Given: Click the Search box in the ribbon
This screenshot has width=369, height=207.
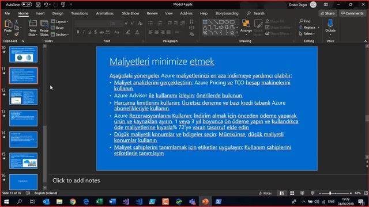Looking at the screenshot, I should click(256, 13).
